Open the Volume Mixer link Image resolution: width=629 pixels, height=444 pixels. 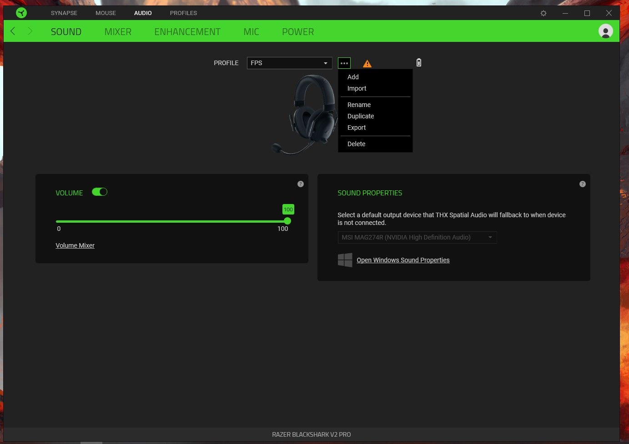pyautogui.click(x=75, y=245)
